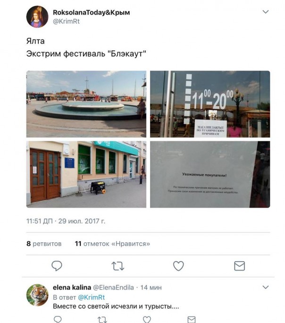Open the Уважаемые покупатели notice photo
The image size is (285, 323).
pos(210,174)
